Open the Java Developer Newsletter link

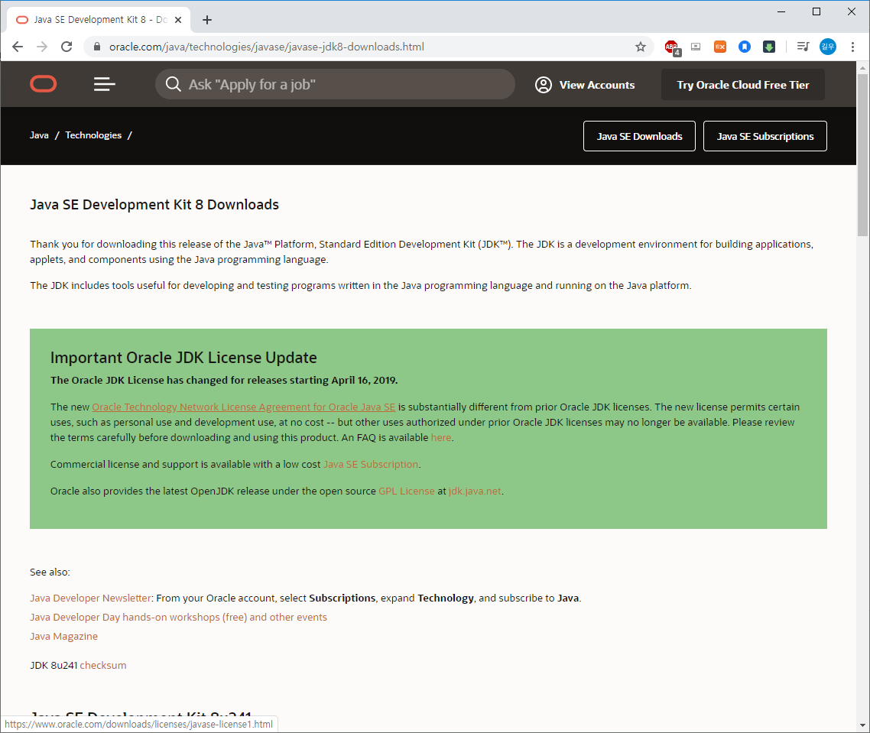90,598
